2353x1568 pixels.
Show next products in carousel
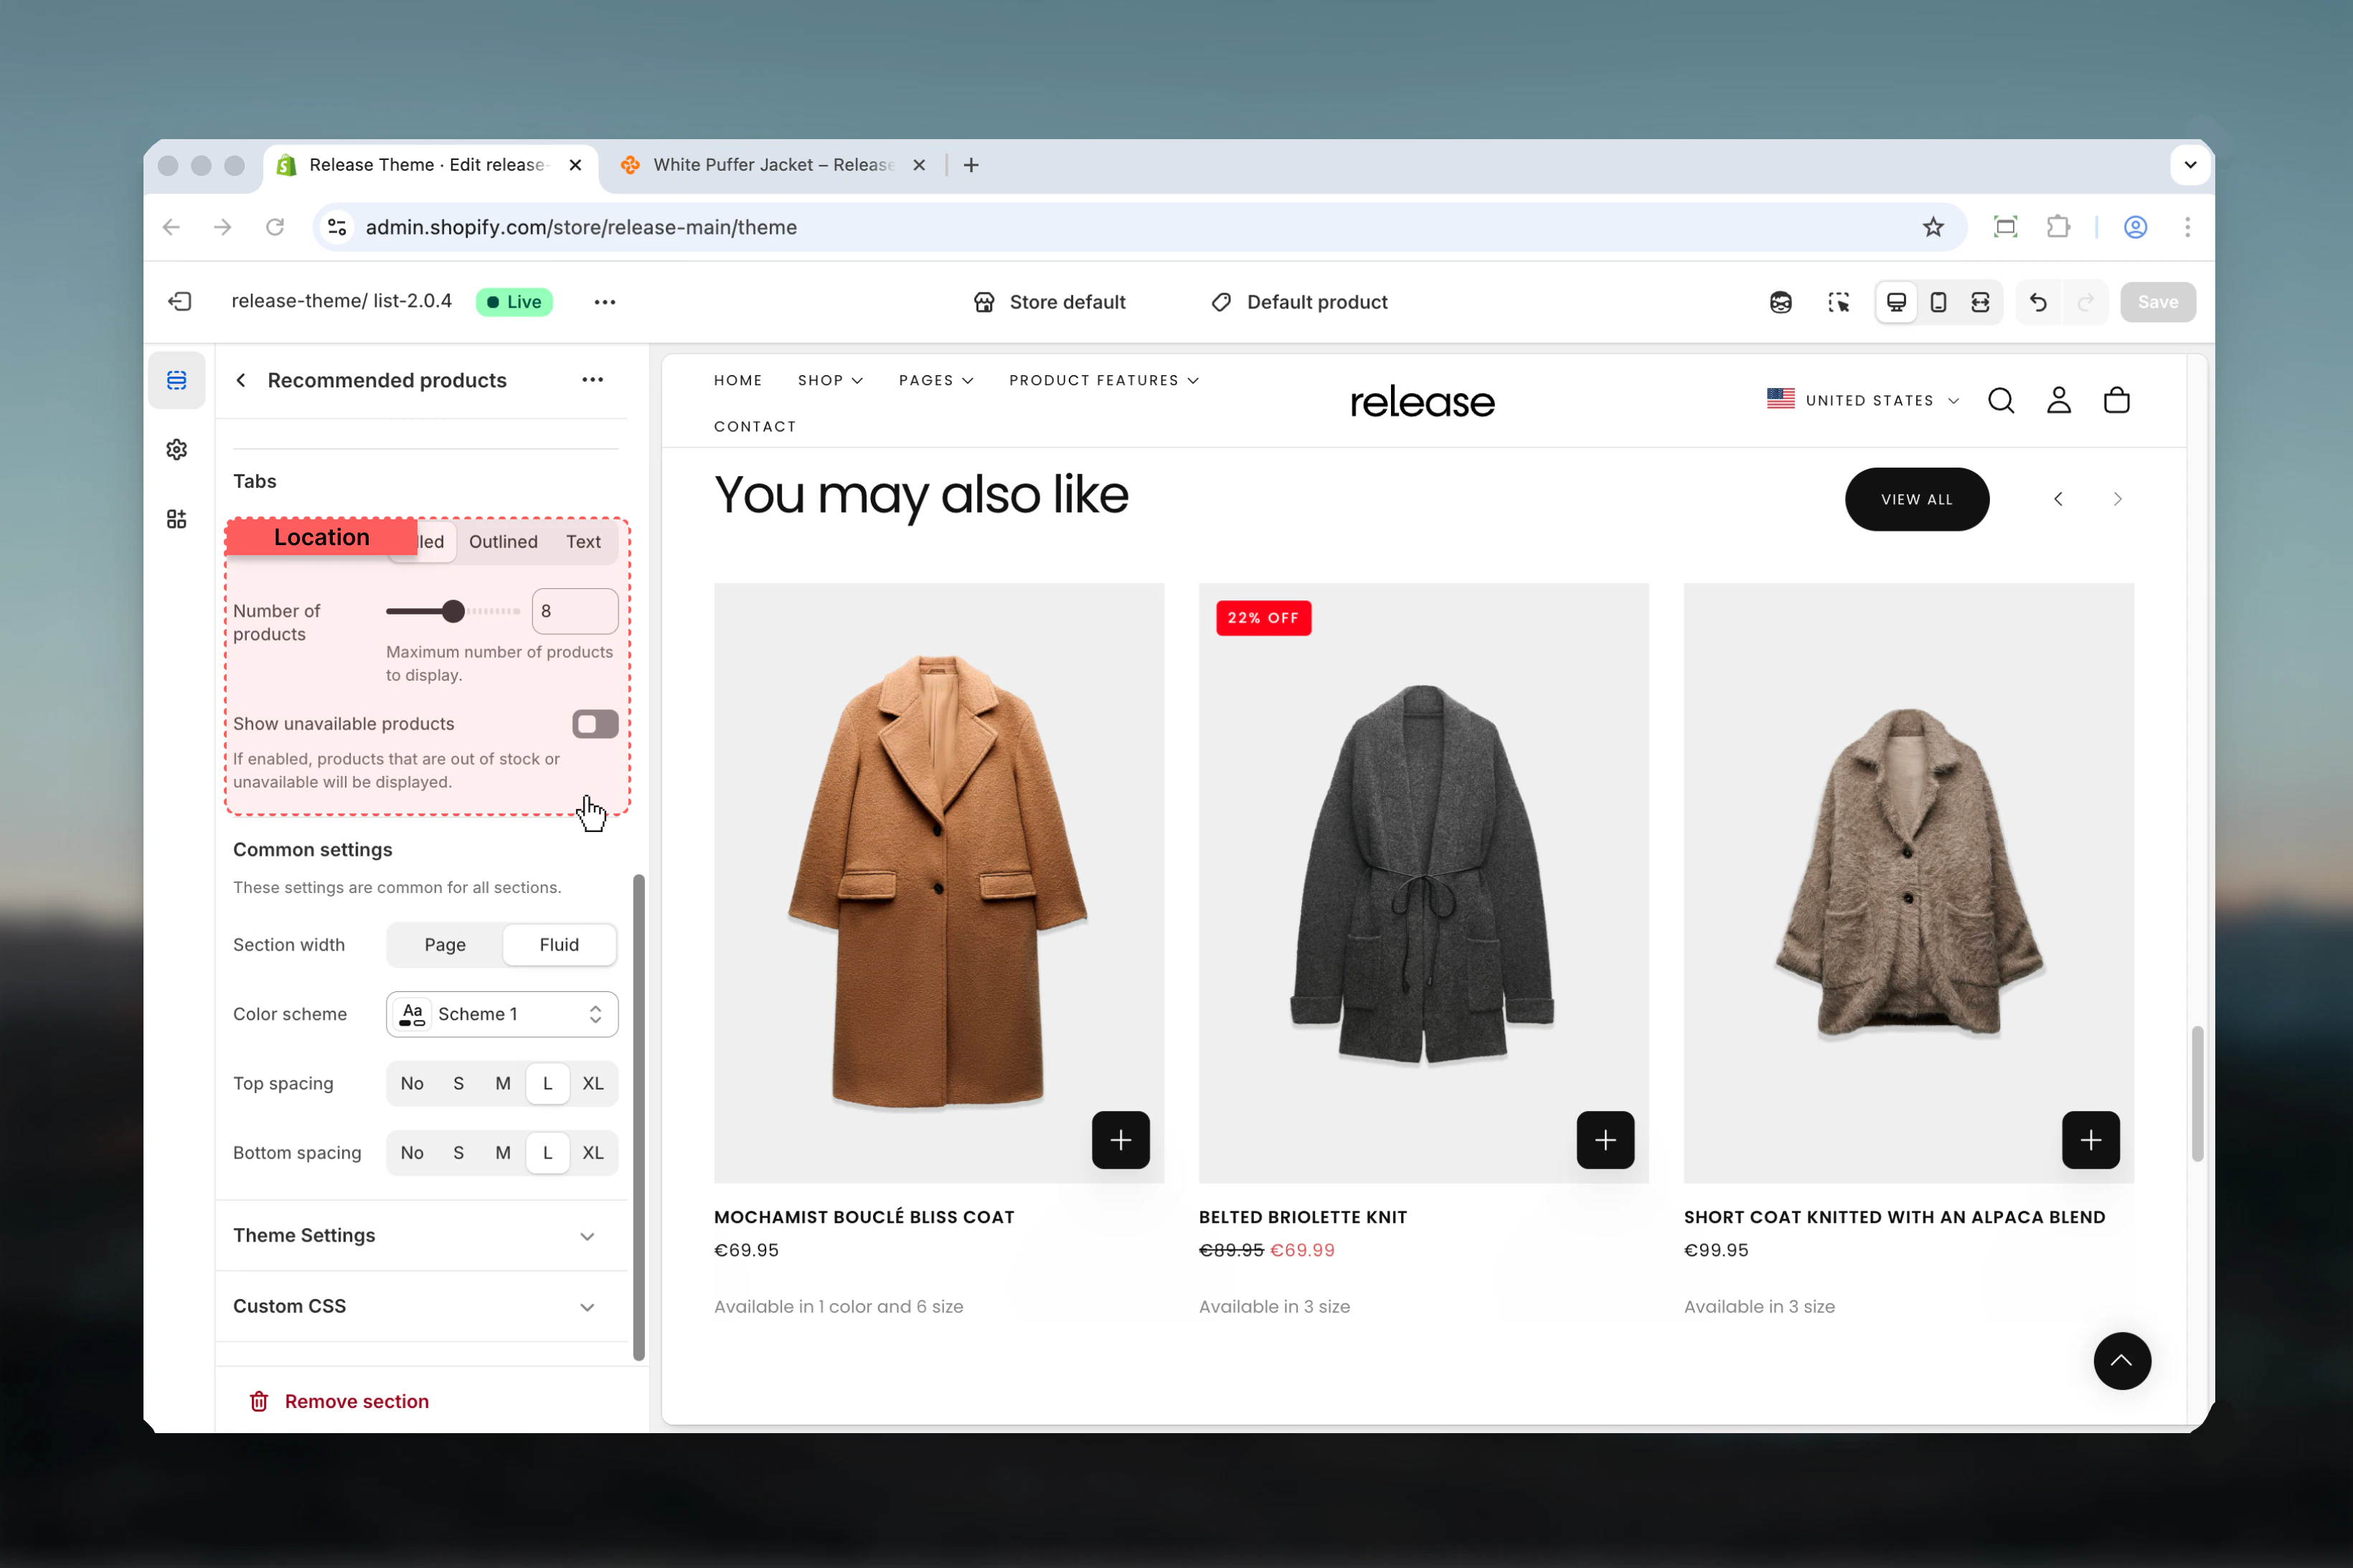(x=2117, y=499)
